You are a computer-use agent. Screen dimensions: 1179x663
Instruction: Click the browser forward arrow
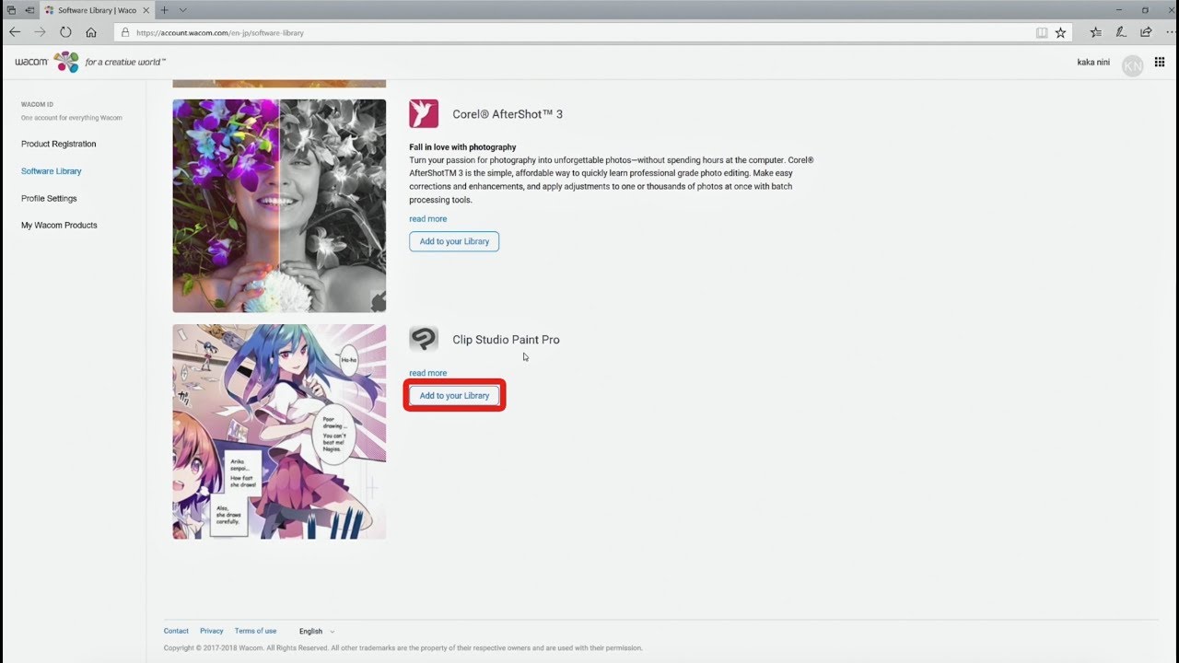pos(40,32)
